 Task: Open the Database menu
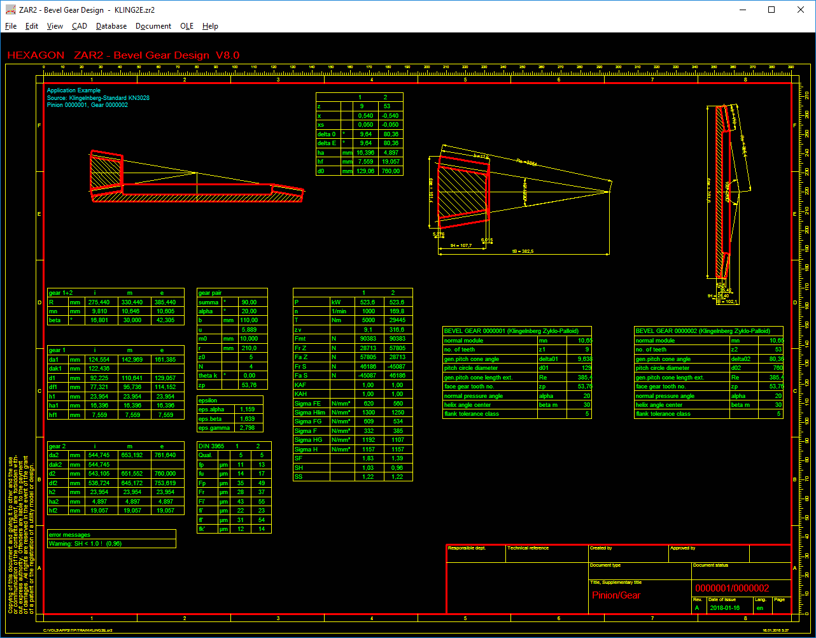tap(111, 26)
